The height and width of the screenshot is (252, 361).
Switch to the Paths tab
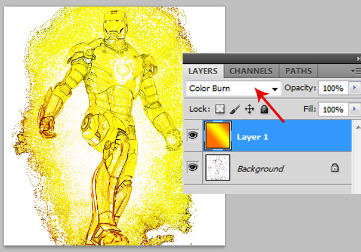coord(298,71)
